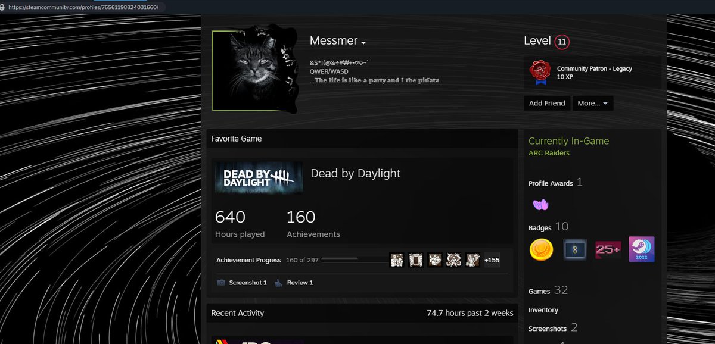Click the thumbs-up icon beside Review 1
Viewport: 715px width, 344px height.
tap(278, 283)
